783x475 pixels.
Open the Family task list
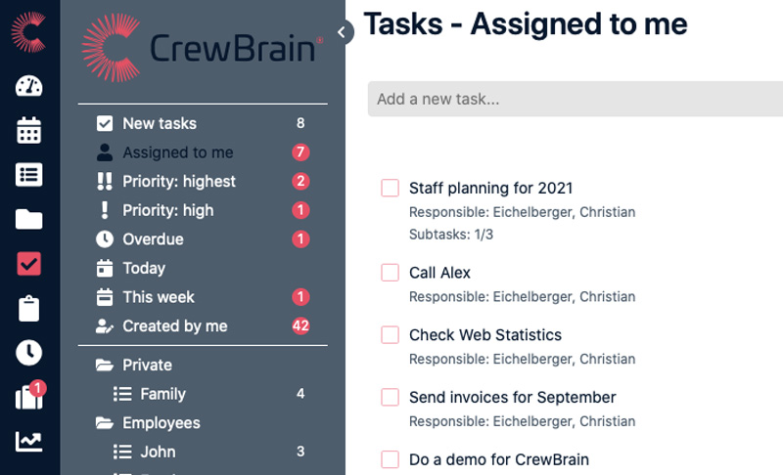click(162, 394)
